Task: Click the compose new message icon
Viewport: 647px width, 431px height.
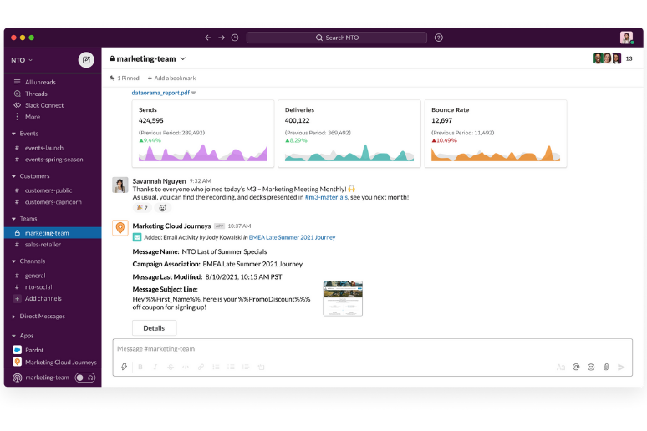Action: coord(86,59)
